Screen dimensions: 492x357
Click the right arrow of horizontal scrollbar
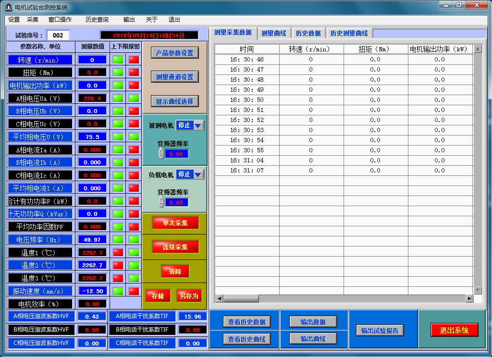[469, 298]
